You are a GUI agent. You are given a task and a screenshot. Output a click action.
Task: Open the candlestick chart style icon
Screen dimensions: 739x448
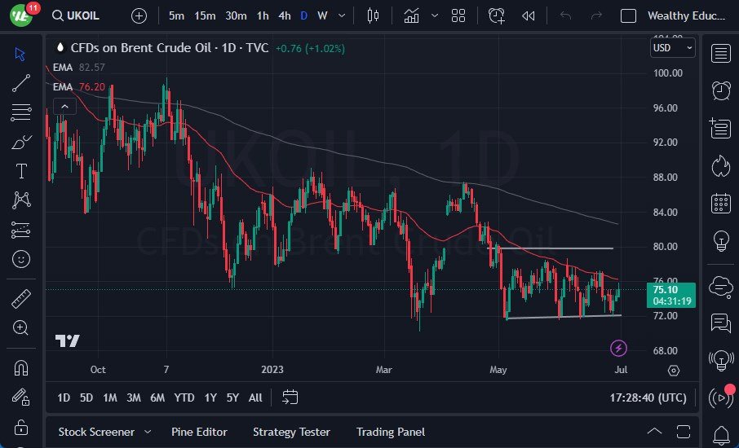[374, 15]
